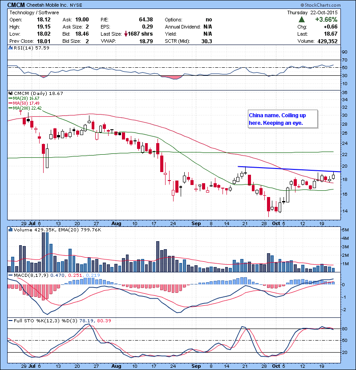This screenshot has width=356, height=370.
Task: Click the MA(200) 22.42 legend entry
Action: pos(25,108)
